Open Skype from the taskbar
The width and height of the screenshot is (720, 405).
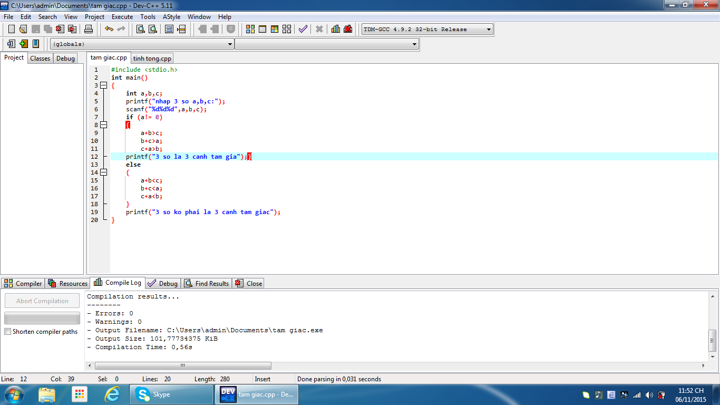pyautogui.click(x=171, y=394)
